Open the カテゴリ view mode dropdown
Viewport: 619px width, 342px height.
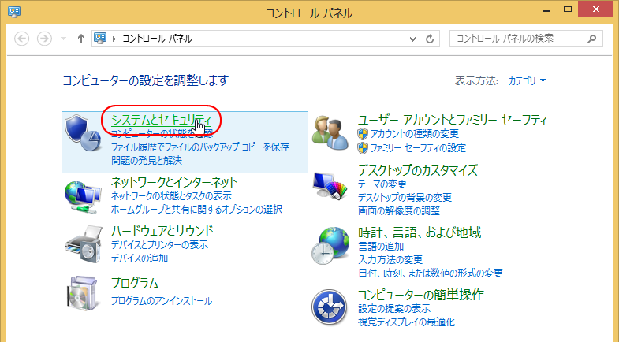click(x=527, y=80)
